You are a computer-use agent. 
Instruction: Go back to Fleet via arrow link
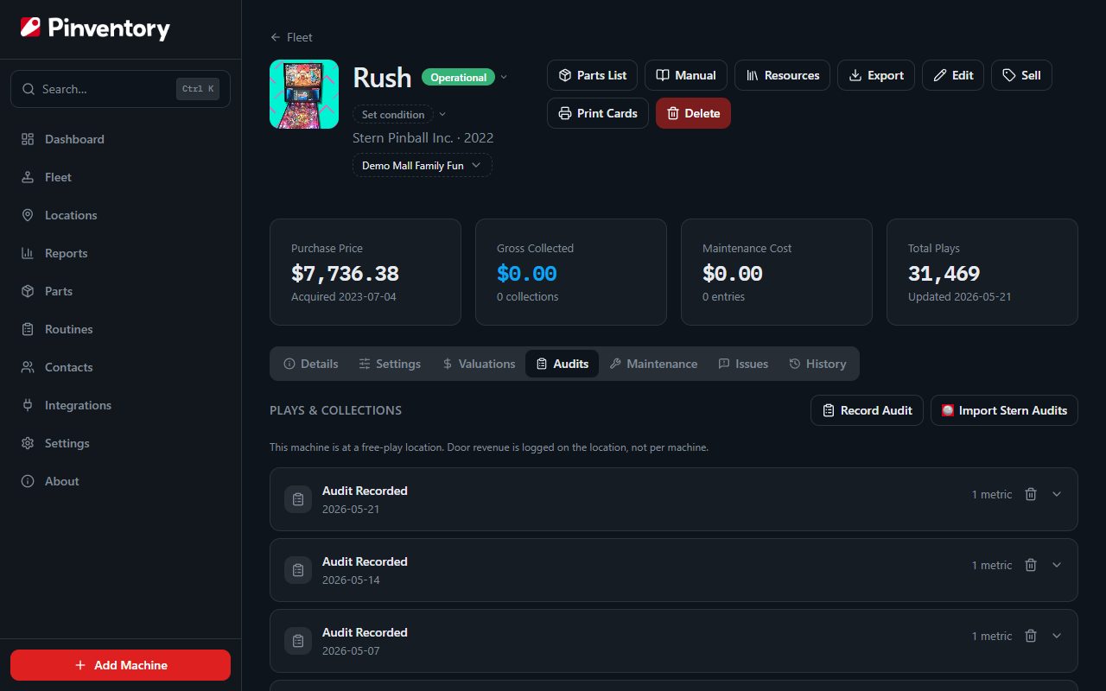[x=291, y=37]
